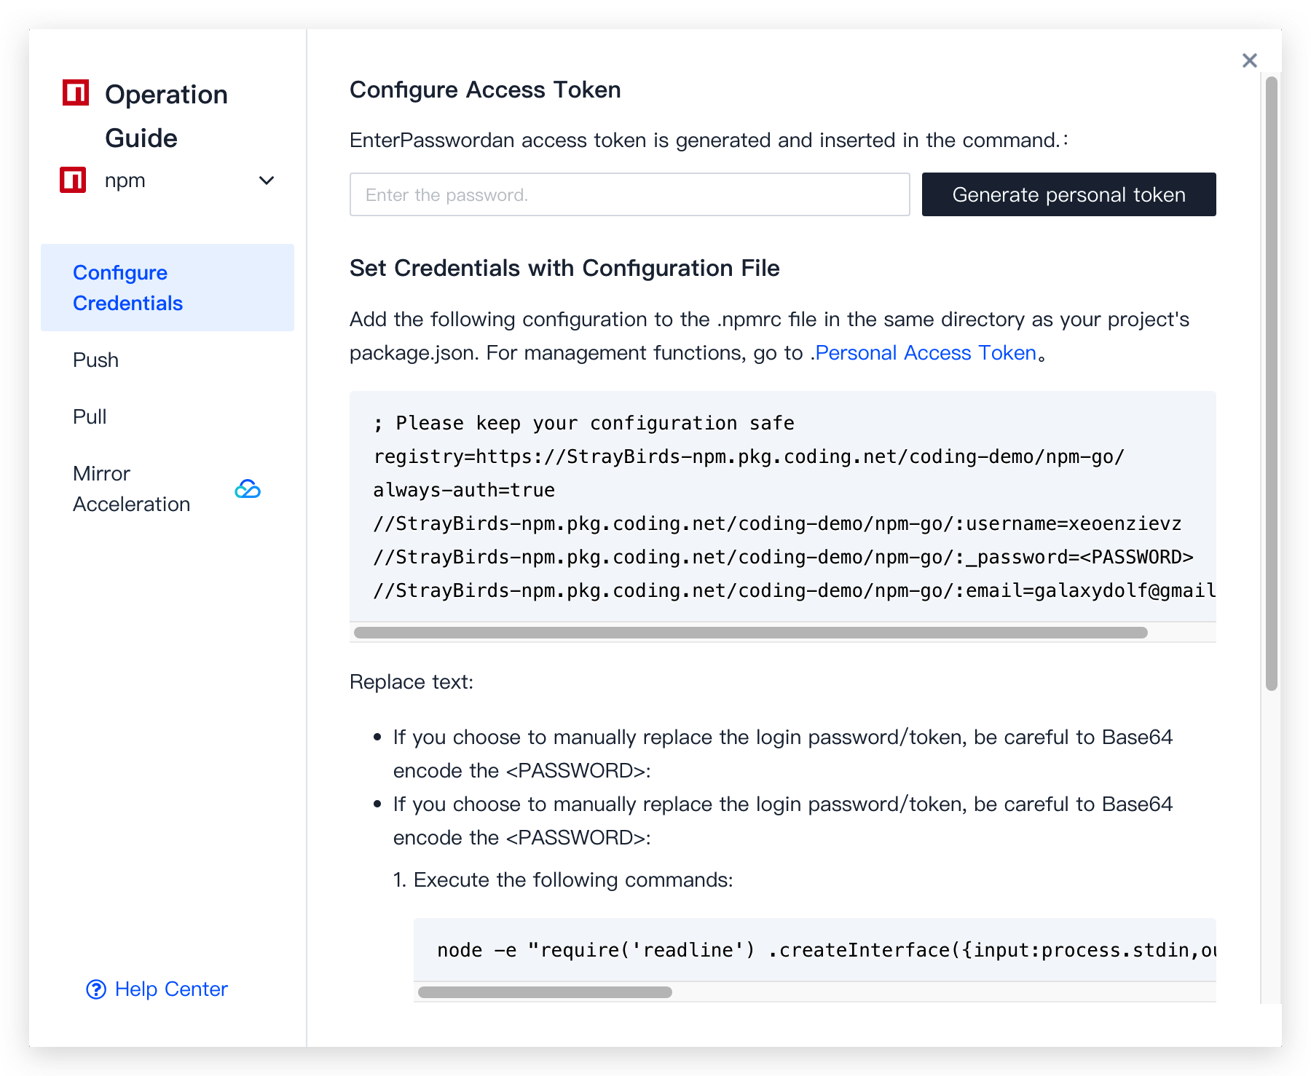Viewport: 1311px width, 1076px height.
Task: Go to the Push guide section
Action: tap(96, 360)
